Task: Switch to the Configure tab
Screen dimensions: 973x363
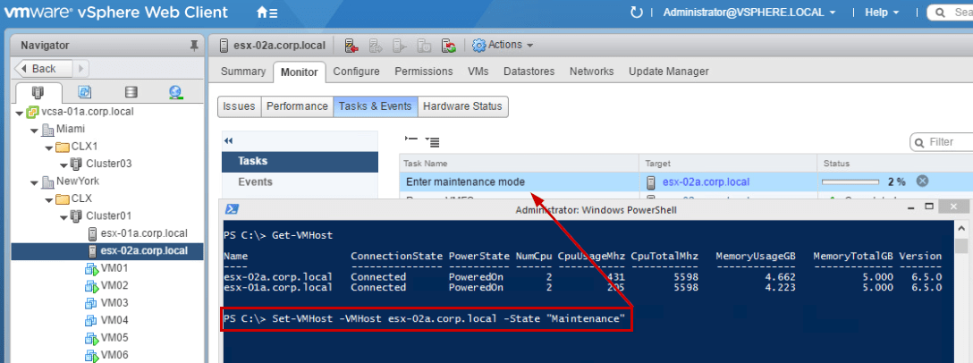Action: [x=356, y=72]
